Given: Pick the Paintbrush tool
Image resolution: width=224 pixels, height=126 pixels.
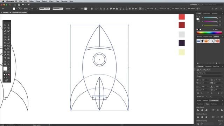Looking at the screenshot, I should [8, 37].
